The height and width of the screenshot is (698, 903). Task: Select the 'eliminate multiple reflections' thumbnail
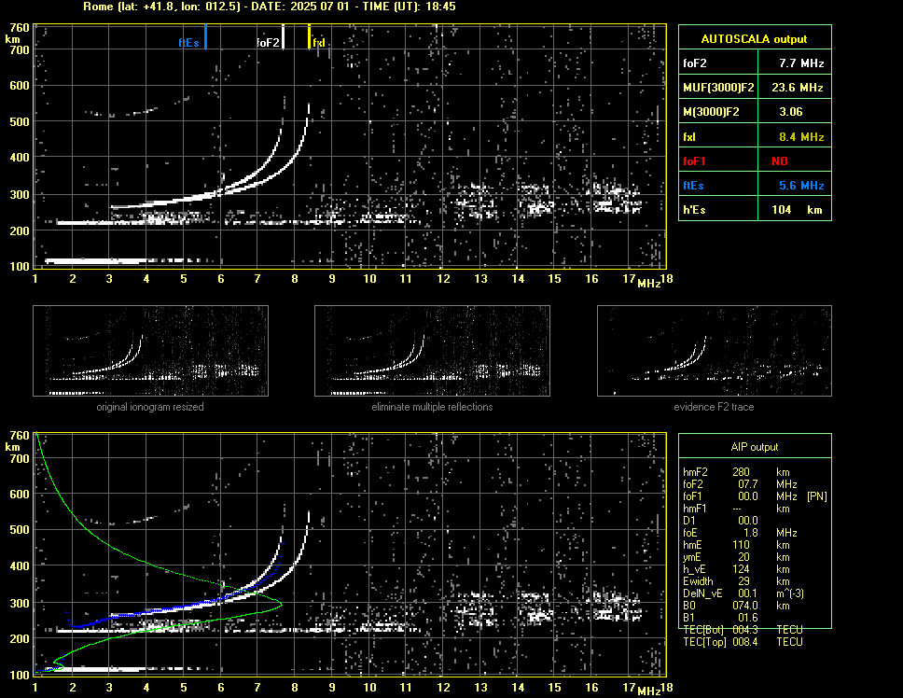432,351
